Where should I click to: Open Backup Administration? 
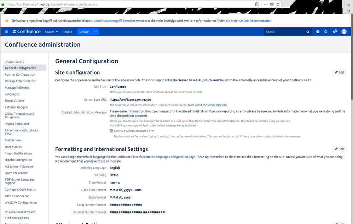point(20,81)
